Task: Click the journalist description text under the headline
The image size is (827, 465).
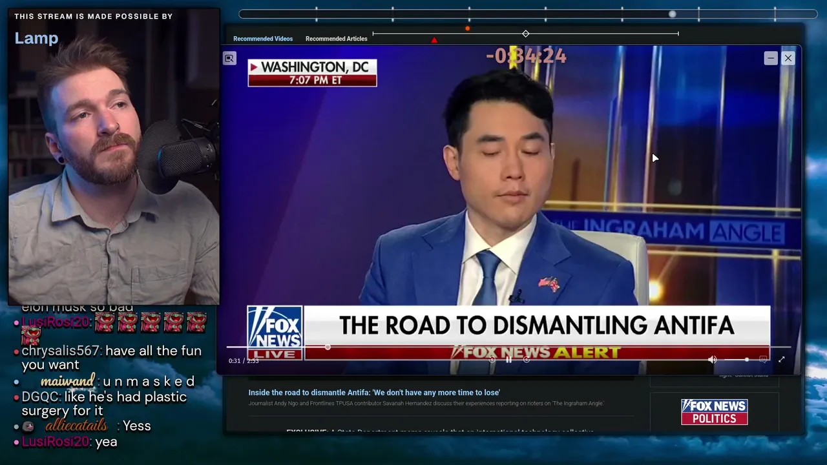Action: (x=426, y=404)
